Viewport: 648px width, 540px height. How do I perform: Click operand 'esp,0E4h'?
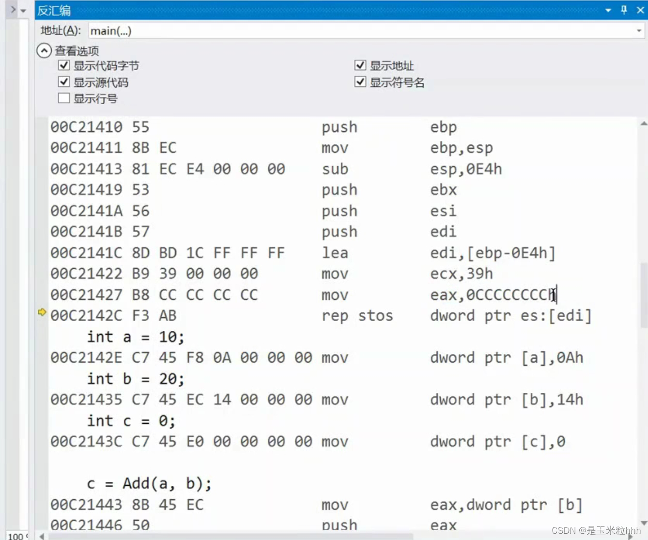pos(466,169)
